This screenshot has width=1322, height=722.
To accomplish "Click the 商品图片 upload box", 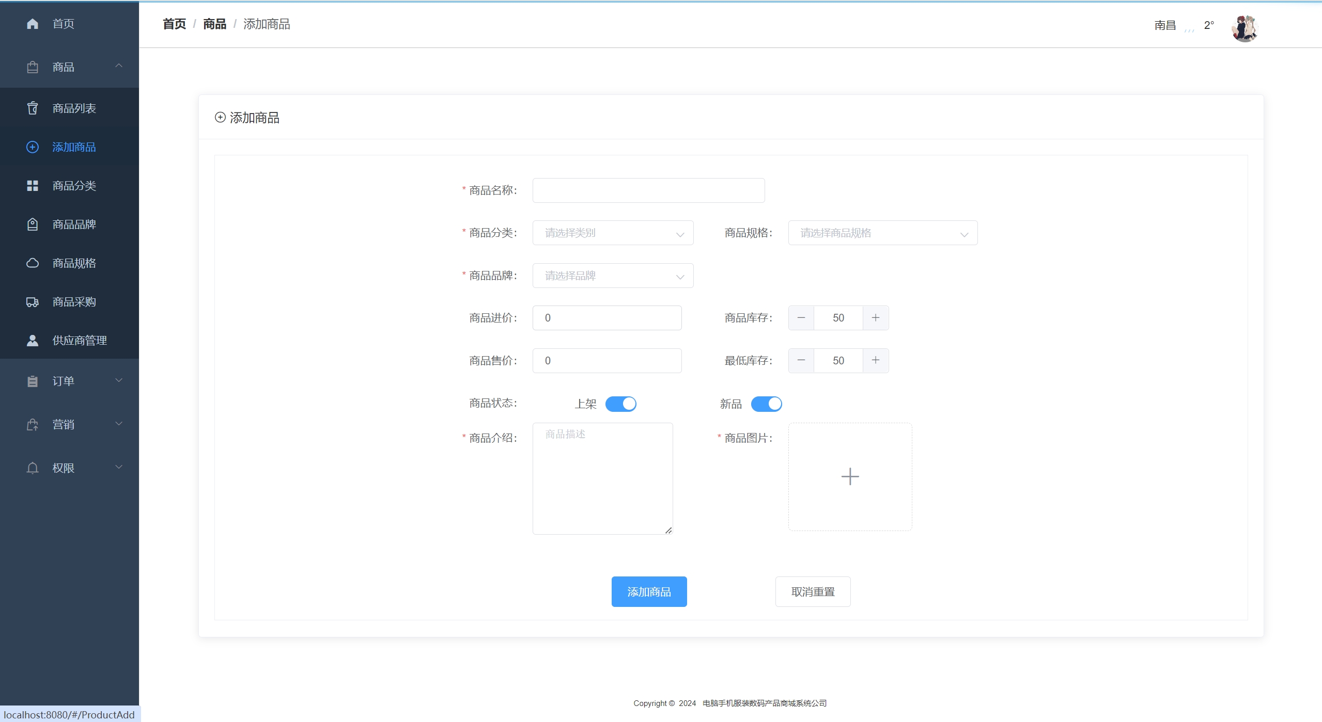I will [x=850, y=476].
